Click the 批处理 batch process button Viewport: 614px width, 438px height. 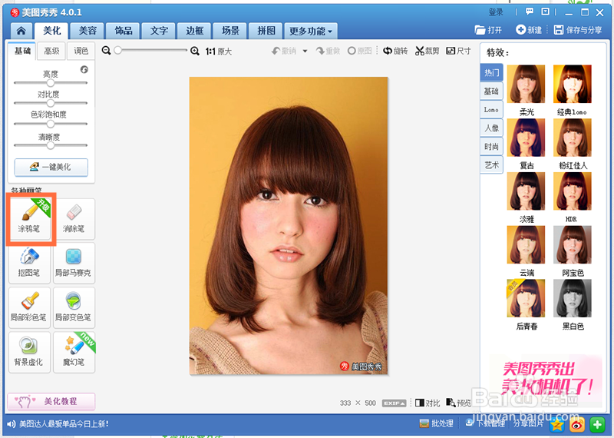(436, 423)
